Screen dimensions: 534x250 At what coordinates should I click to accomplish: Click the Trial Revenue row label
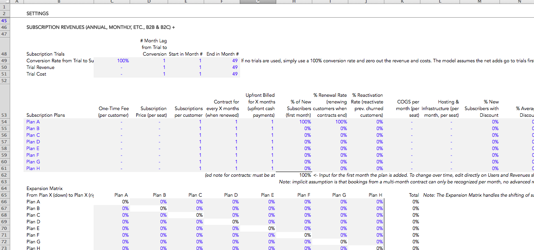click(x=40, y=67)
